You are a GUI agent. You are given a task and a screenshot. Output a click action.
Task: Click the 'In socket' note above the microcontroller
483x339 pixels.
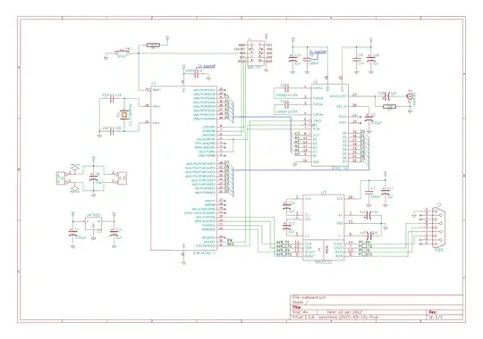coord(206,66)
